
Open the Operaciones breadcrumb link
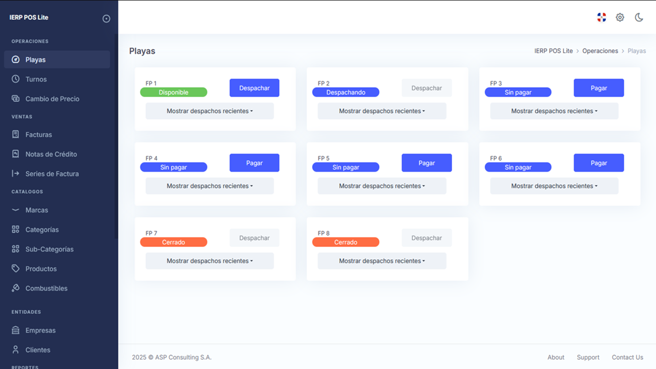(600, 51)
